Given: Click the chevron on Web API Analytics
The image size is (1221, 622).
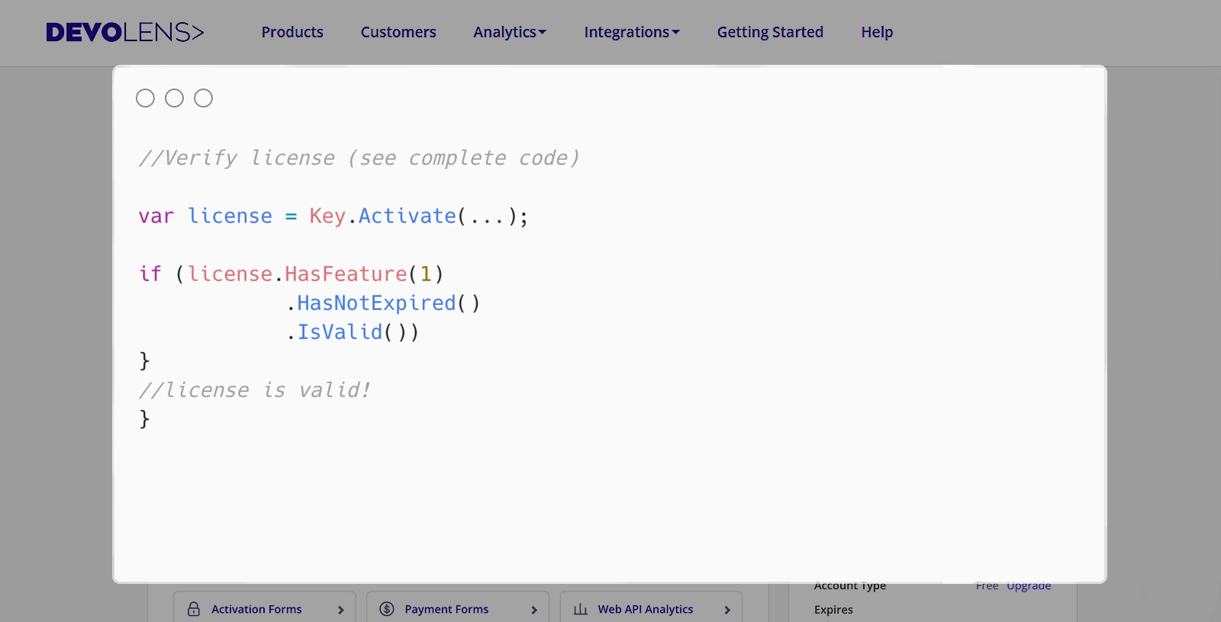Looking at the screenshot, I should coord(727,610).
